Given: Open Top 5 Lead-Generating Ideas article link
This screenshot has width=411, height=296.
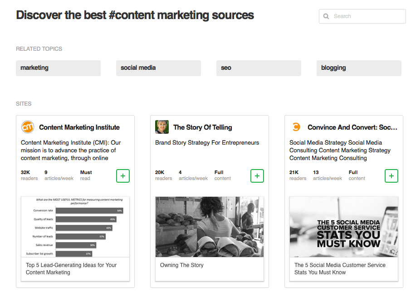Looking at the screenshot, I should (71, 269).
